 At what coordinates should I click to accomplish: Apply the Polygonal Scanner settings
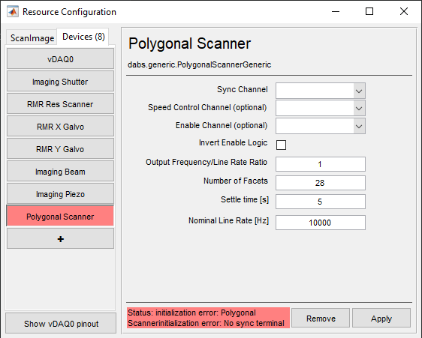tap(381, 318)
